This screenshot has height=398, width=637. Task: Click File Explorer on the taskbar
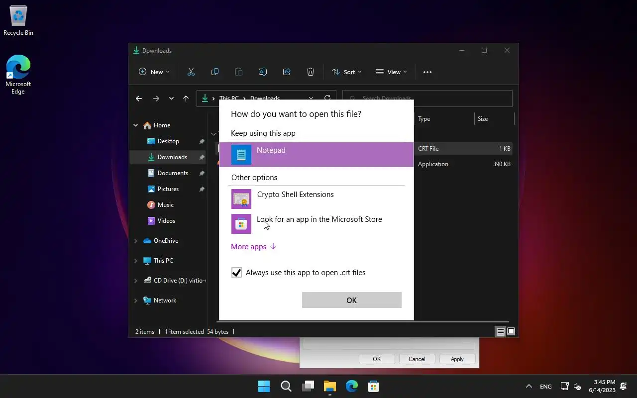330,386
